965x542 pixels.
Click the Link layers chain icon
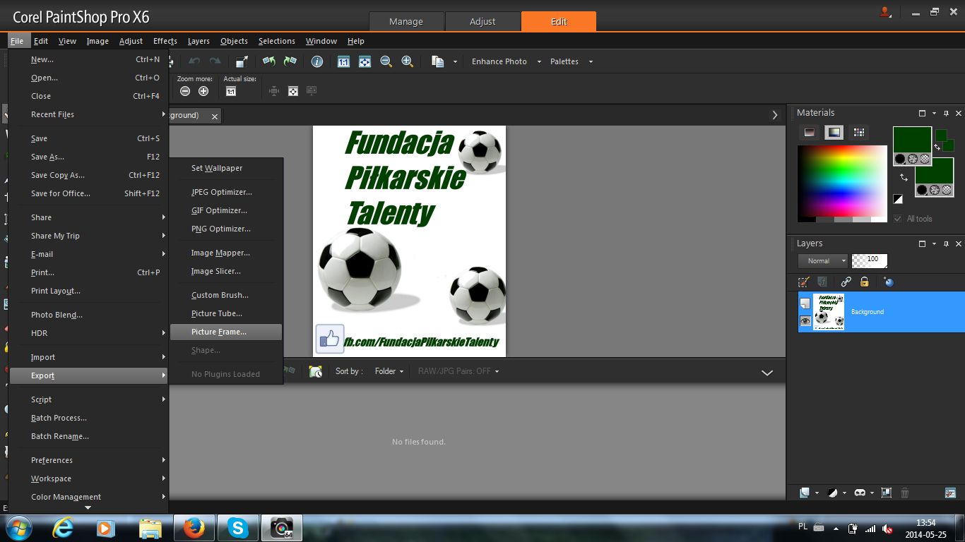(x=846, y=282)
